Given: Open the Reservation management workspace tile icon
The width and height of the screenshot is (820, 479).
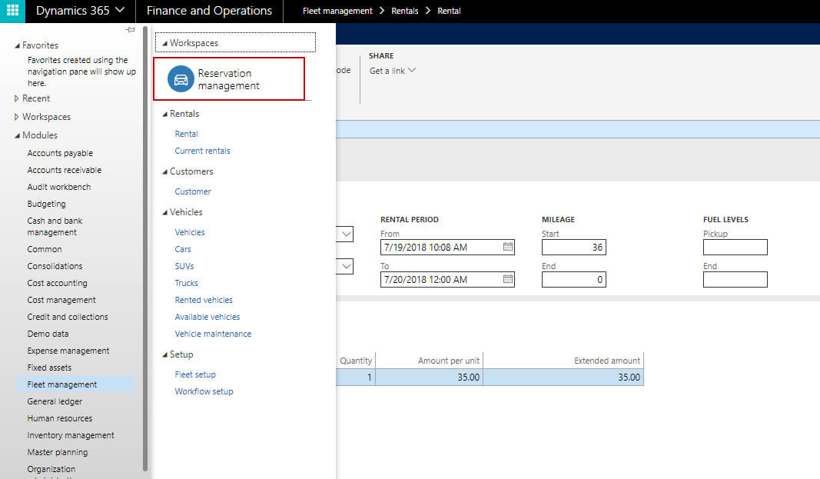Looking at the screenshot, I should 181,79.
